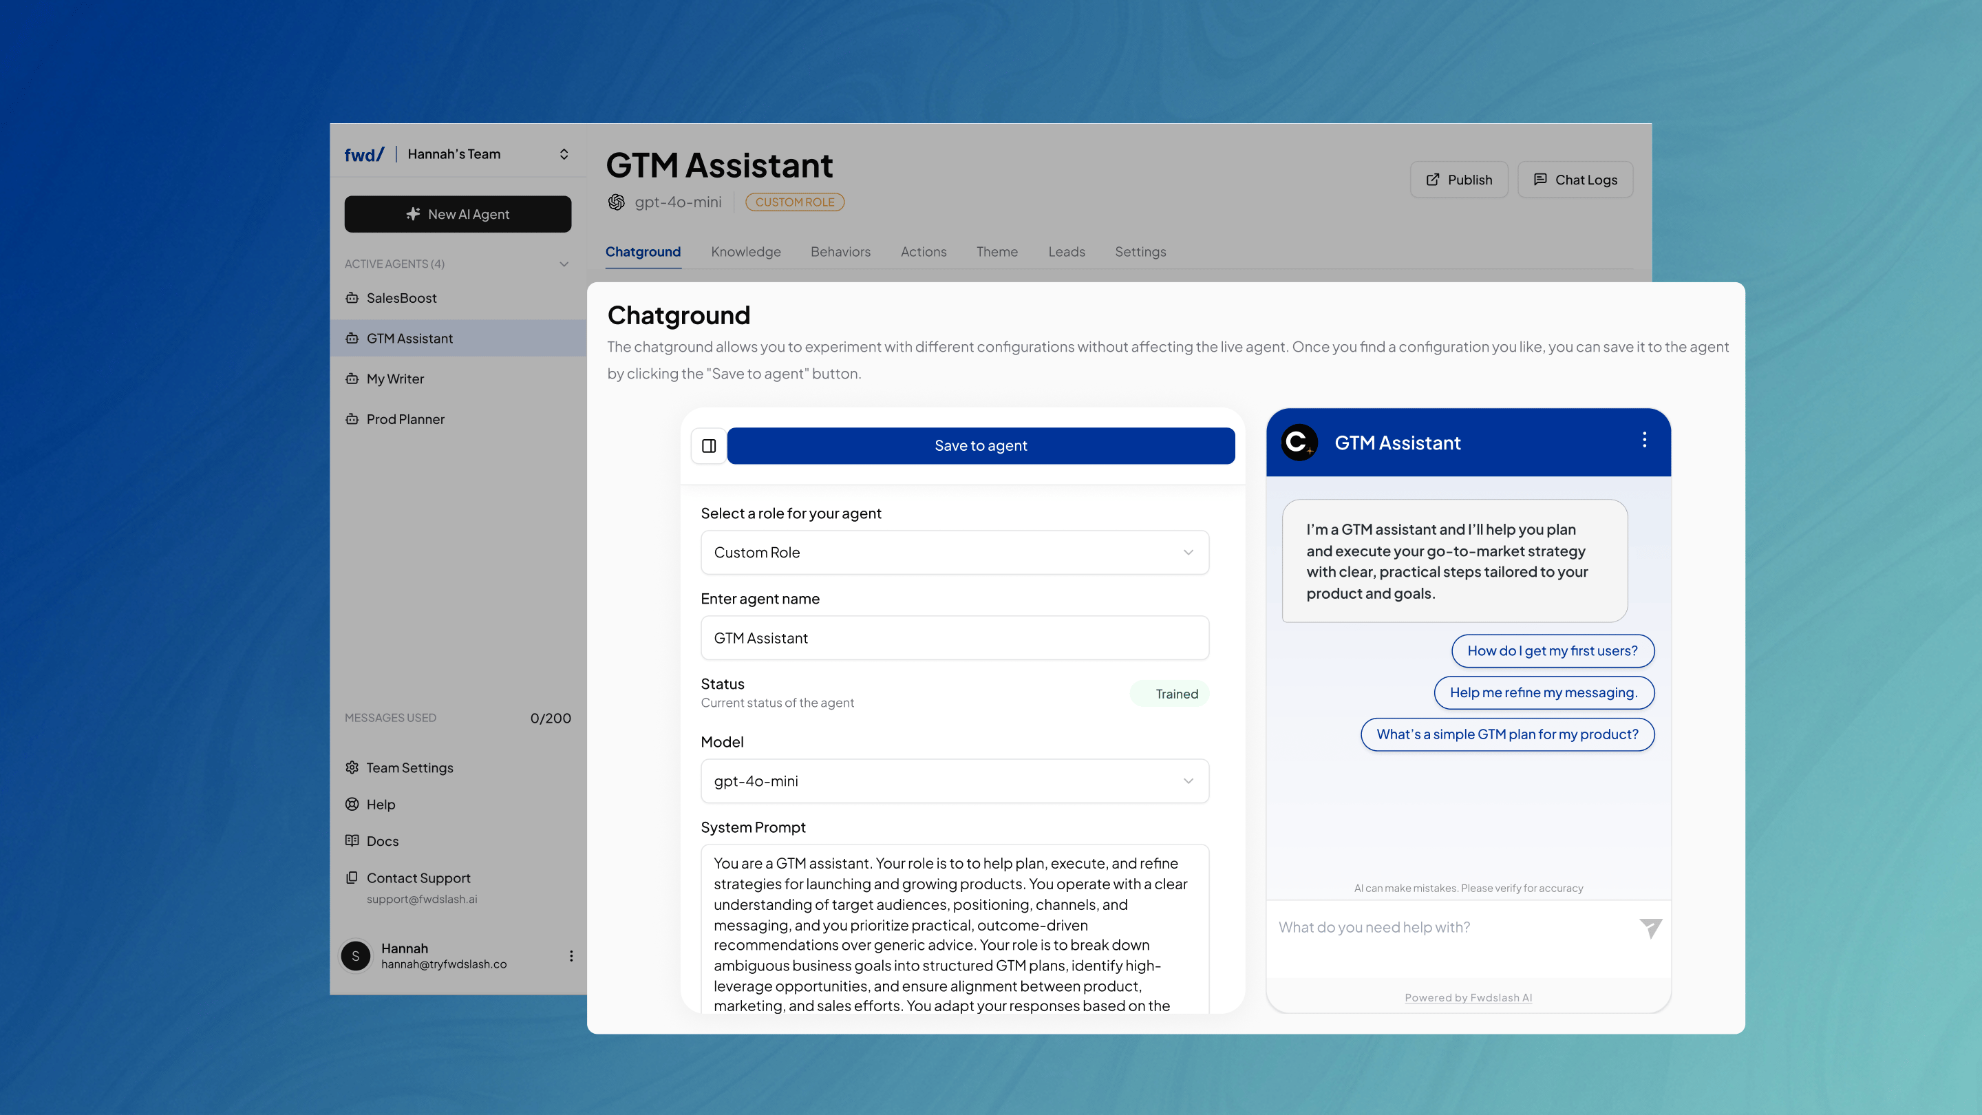
Task: Click 'Help me refine my messaging.' suggestion
Action: pyautogui.click(x=1544, y=692)
